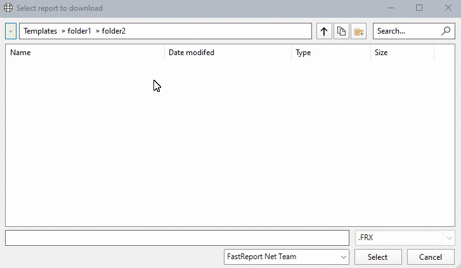Close the Select report dialog

pyautogui.click(x=448, y=8)
